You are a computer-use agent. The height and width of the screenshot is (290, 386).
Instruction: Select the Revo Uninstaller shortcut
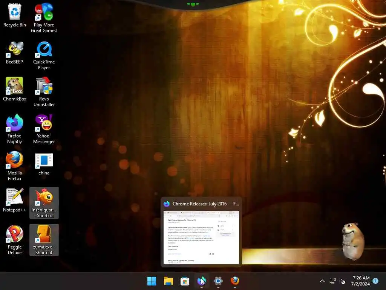[44, 92]
